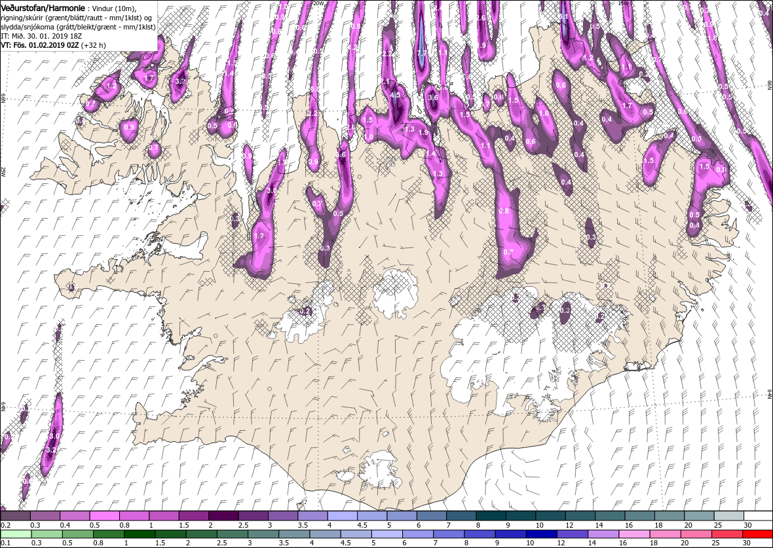773x548 pixels.
Task: Pick upper legend dark purple swatch at 2
Action: point(223,516)
